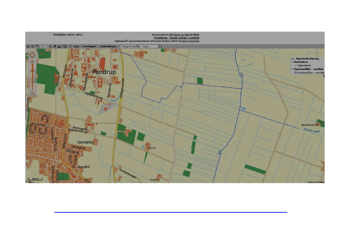
Task: Click the Vandområder - vandløb layer entry
Action: 311,73
